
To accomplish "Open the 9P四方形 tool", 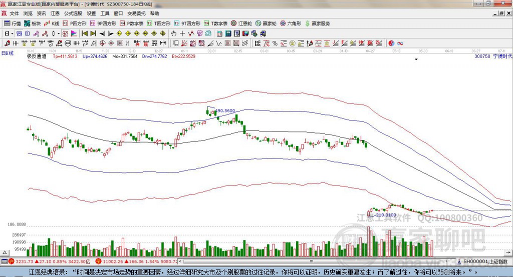I will [103, 23].
